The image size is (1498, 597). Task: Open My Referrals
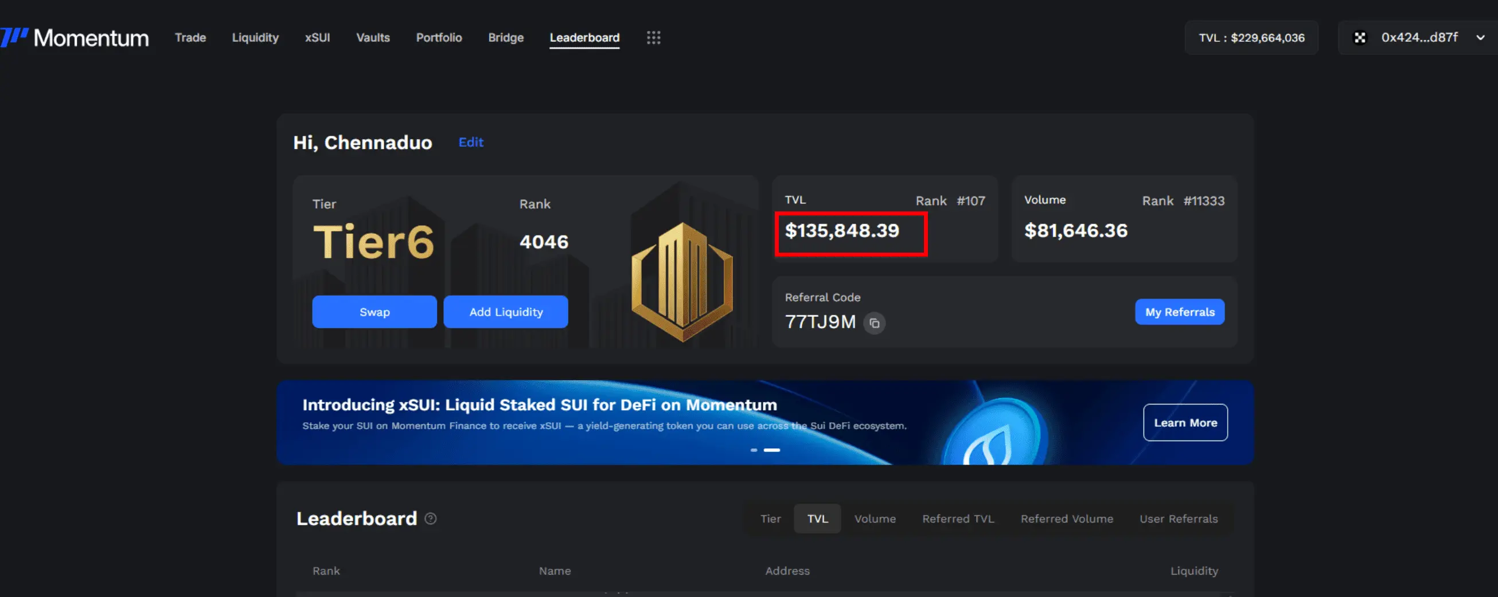pyautogui.click(x=1180, y=312)
